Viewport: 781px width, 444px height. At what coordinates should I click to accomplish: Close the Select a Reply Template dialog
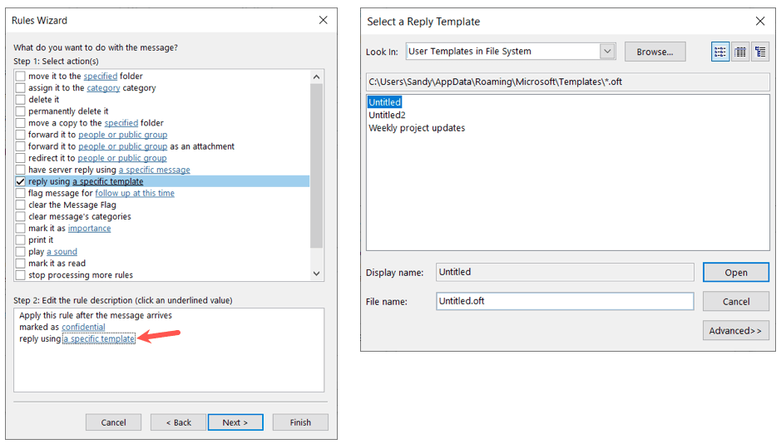(760, 22)
